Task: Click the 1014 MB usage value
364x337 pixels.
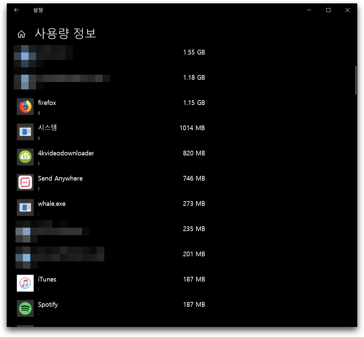Action: pyautogui.click(x=192, y=128)
